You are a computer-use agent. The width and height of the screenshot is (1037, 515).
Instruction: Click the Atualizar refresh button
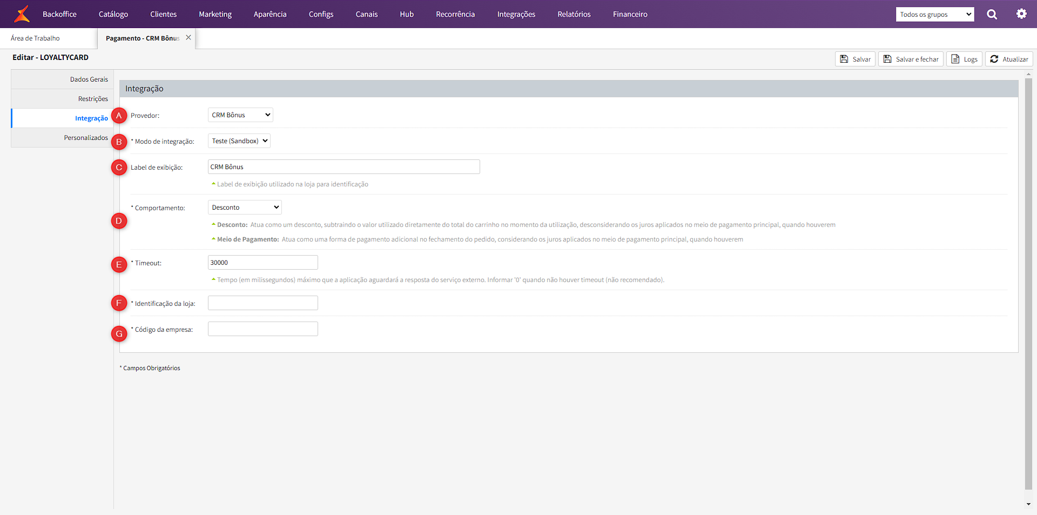point(1009,59)
